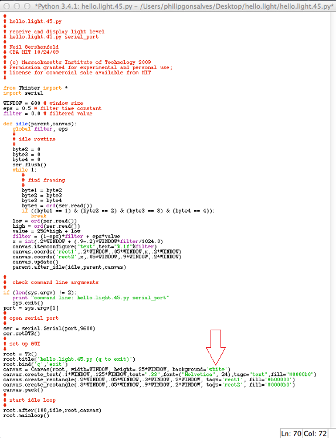Click the 'license for commercial sale' comment
The height and width of the screenshot is (438, 336).
pyautogui.click(x=77, y=73)
